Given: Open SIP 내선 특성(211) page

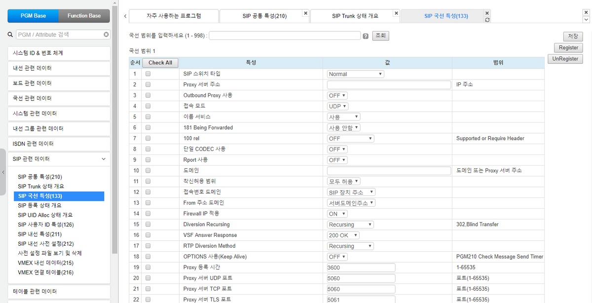Looking at the screenshot, I should click(39, 234).
